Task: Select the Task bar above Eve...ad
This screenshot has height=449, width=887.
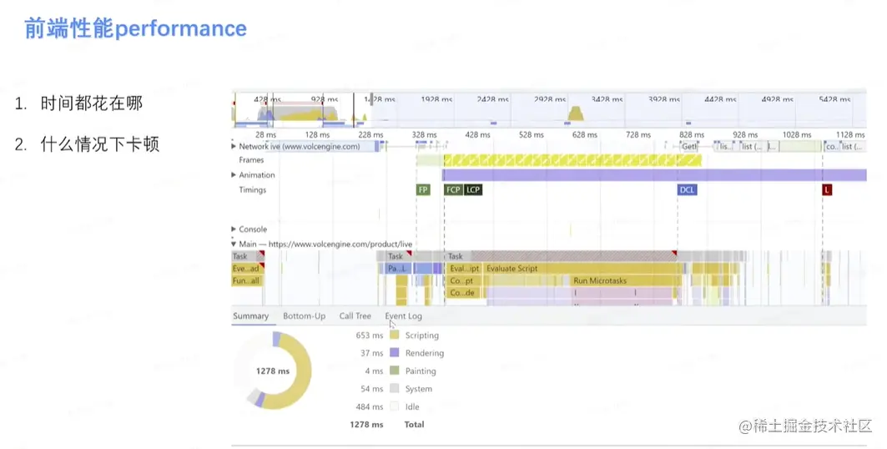Action: (x=247, y=256)
